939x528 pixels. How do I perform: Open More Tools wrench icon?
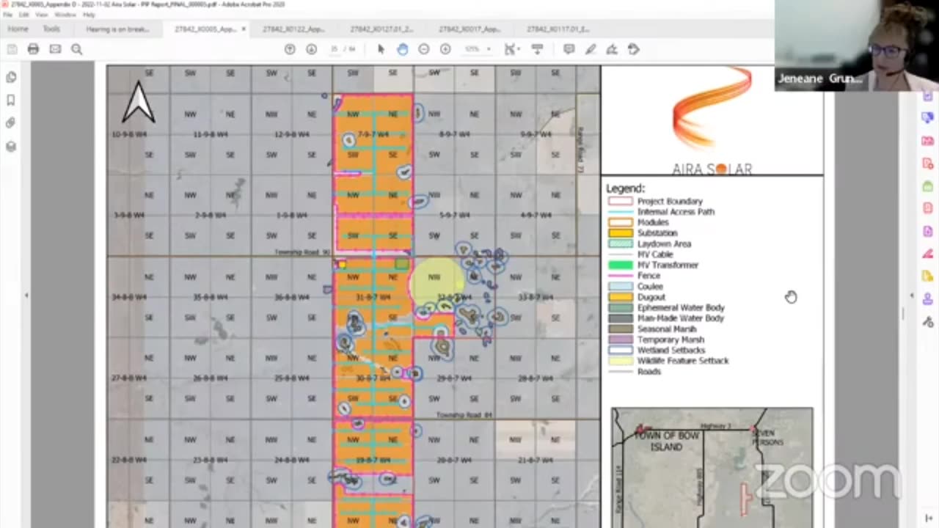coord(928,321)
